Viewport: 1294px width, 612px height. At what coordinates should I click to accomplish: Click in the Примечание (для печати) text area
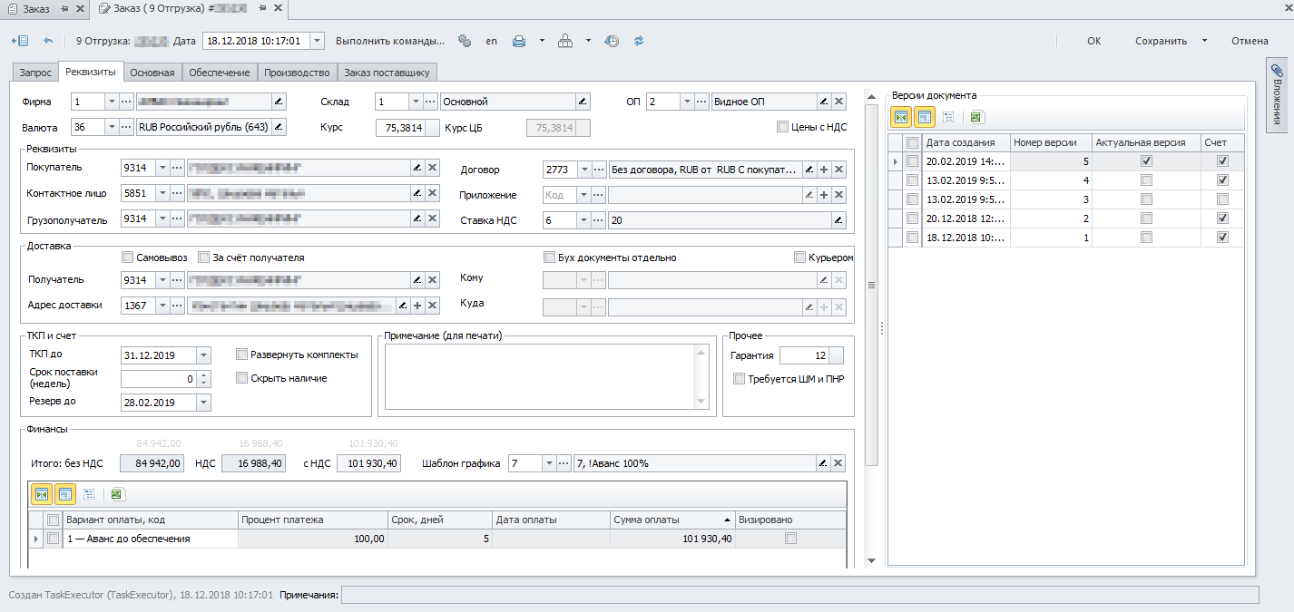tap(539, 377)
